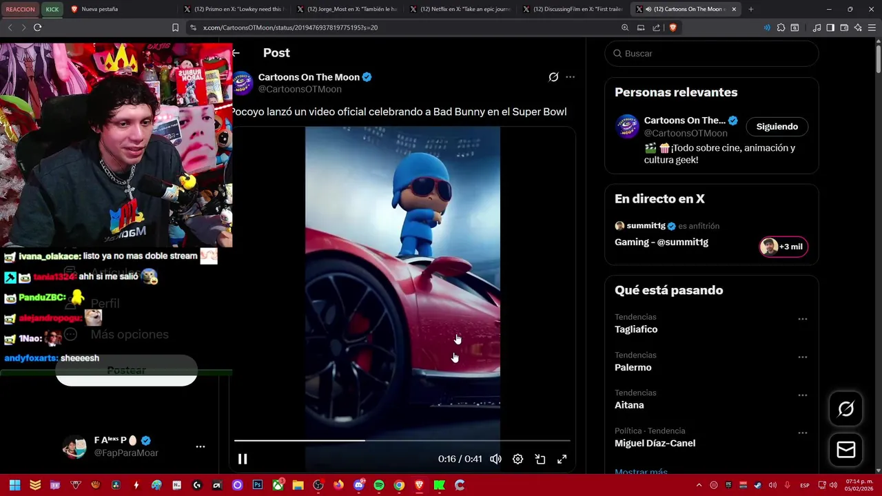This screenshot has height=496, width=882.
Task: Reload the page
Action: pyautogui.click(x=37, y=28)
